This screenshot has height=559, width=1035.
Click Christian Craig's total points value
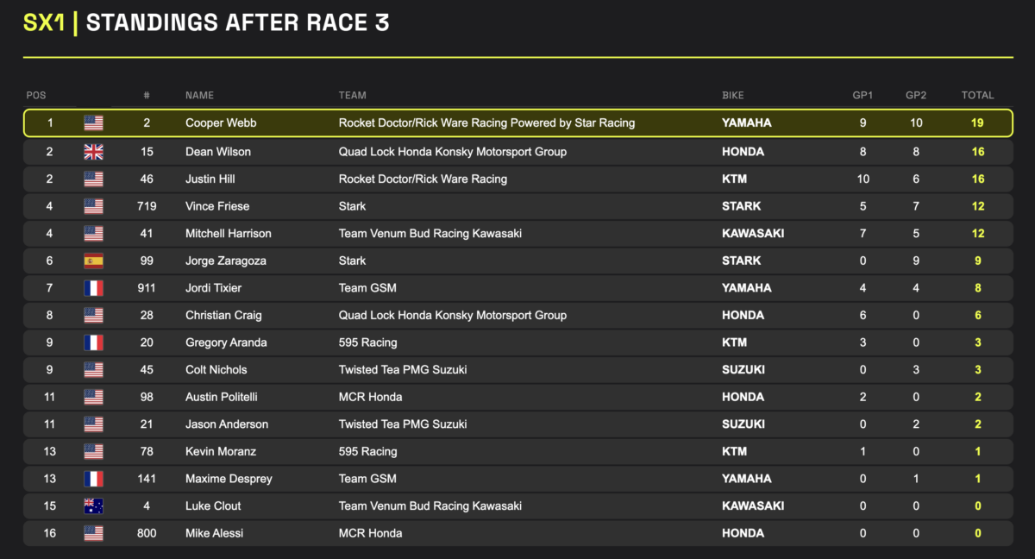tap(978, 316)
